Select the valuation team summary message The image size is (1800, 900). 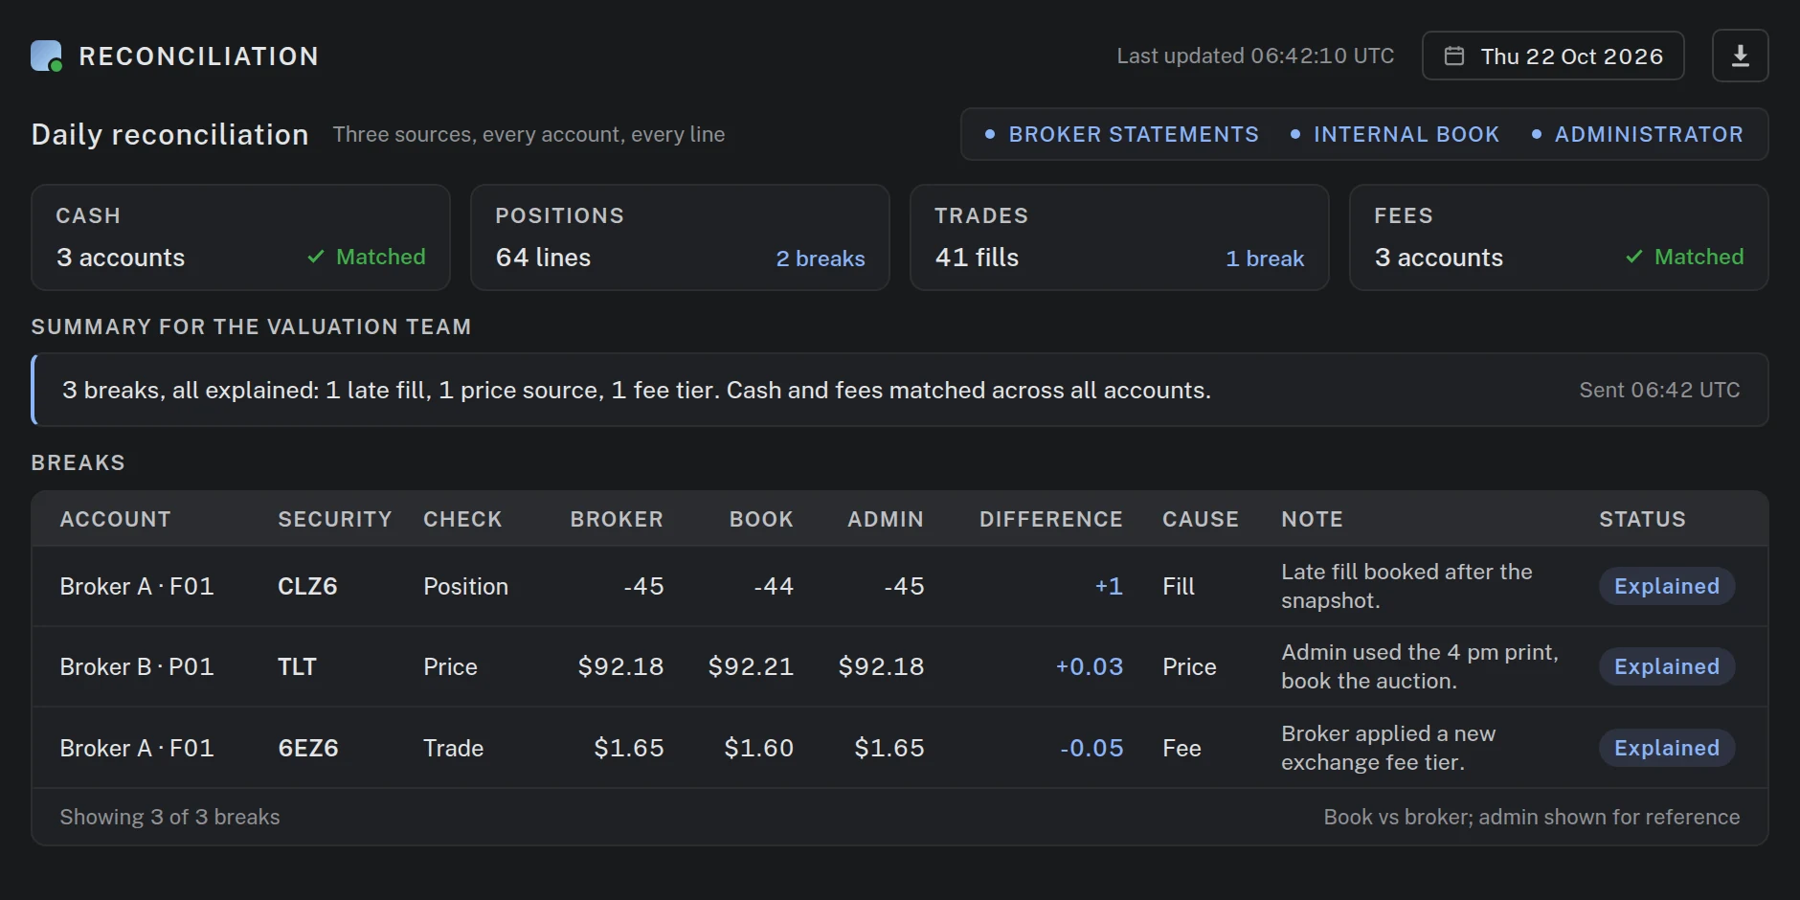tap(900, 390)
